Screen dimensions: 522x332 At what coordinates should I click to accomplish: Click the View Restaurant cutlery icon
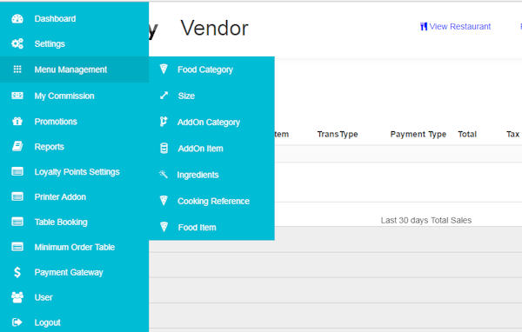pyautogui.click(x=424, y=26)
